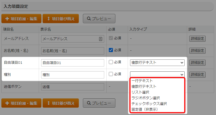Open the 入力タイプ dropdown for 自由項目01

157,63
